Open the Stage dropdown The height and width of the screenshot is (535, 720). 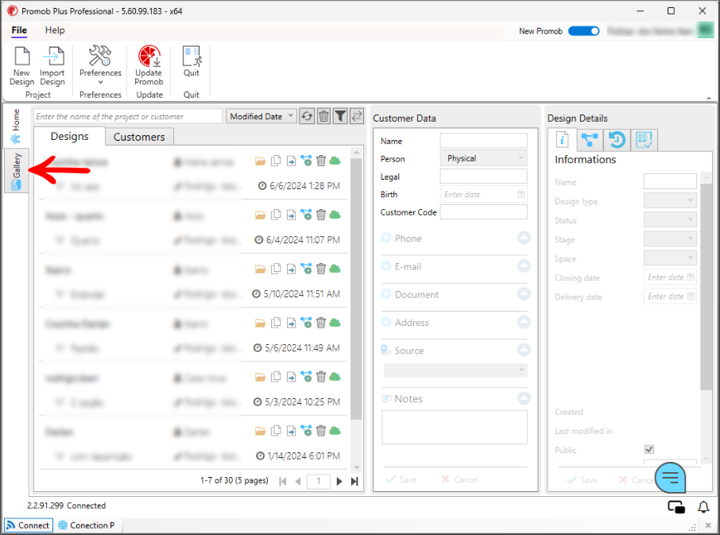tap(670, 238)
